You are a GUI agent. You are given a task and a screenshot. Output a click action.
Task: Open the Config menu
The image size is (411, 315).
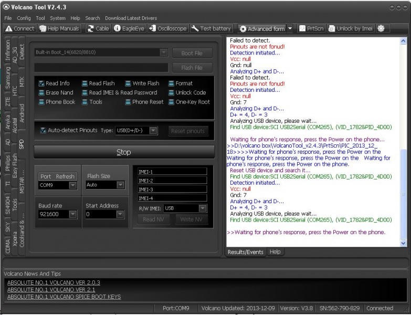point(24,18)
